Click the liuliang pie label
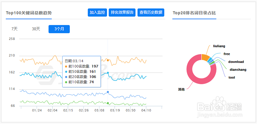 tap(219, 46)
